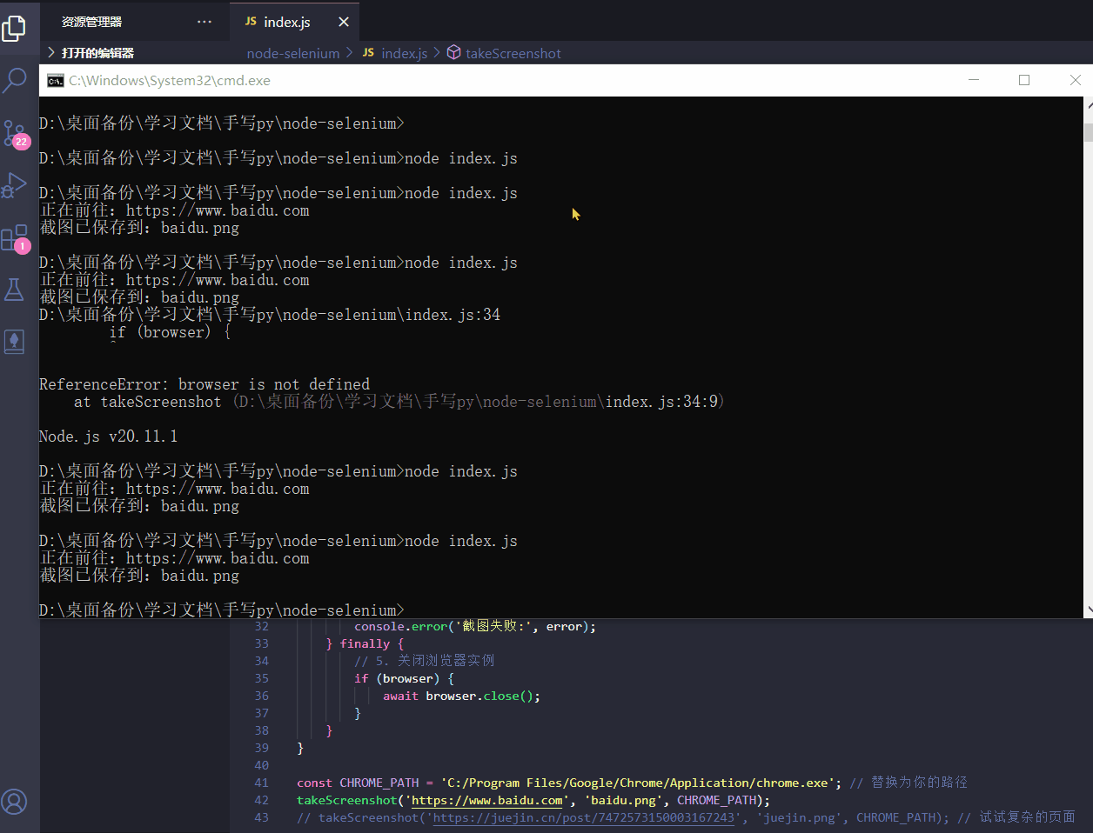Open Source Control view with 22 badge

point(16,134)
